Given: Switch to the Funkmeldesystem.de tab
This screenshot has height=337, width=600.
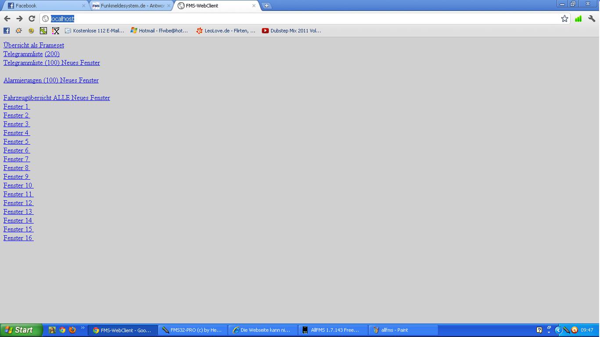Looking at the screenshot, I should [x=129, y=6].
